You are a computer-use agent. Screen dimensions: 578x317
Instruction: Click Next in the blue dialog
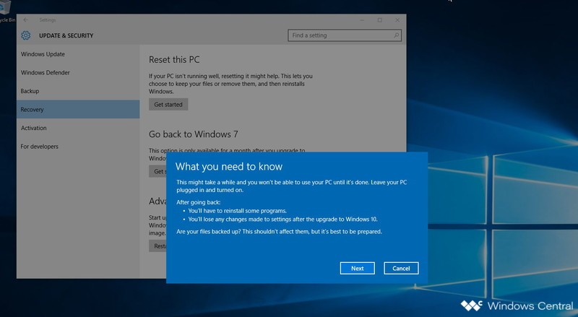tap(357, 269)
